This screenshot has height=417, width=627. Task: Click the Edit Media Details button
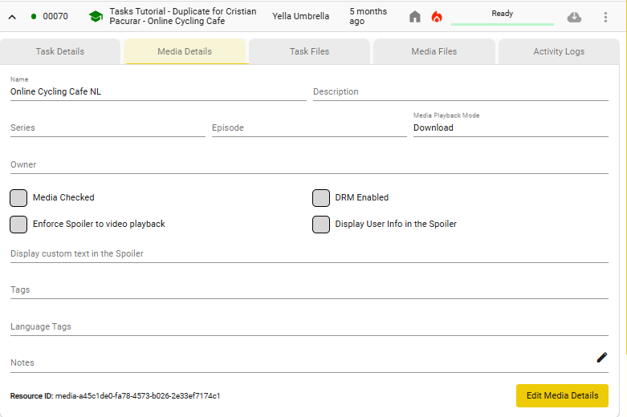pos(562,395)
